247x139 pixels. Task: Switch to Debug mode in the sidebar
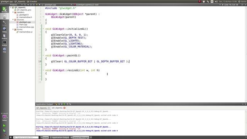(4, 30)
